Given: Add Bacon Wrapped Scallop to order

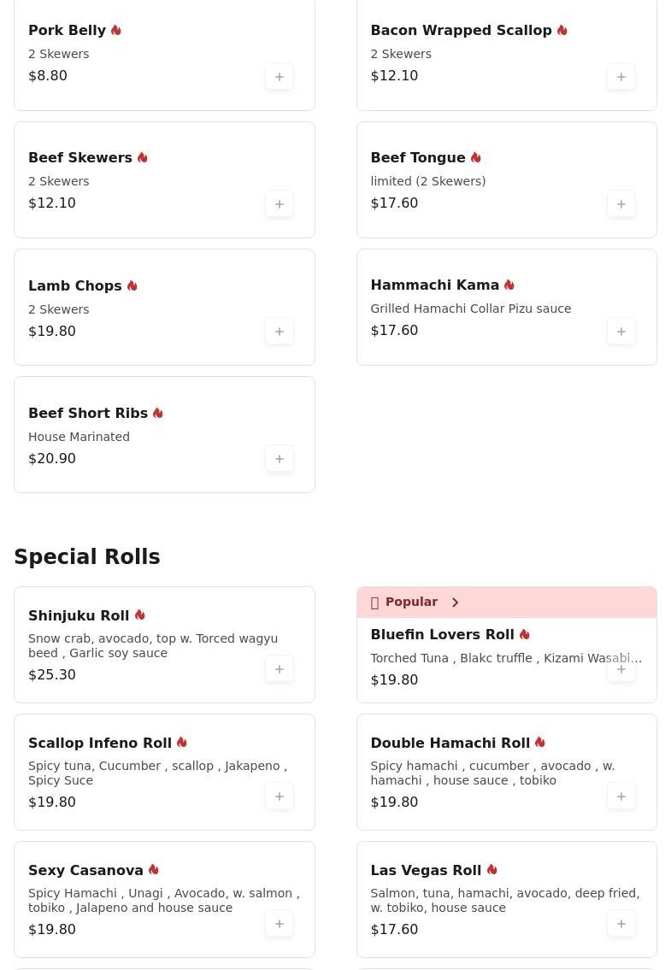Looking at the screenshot, I should [621, 77].
